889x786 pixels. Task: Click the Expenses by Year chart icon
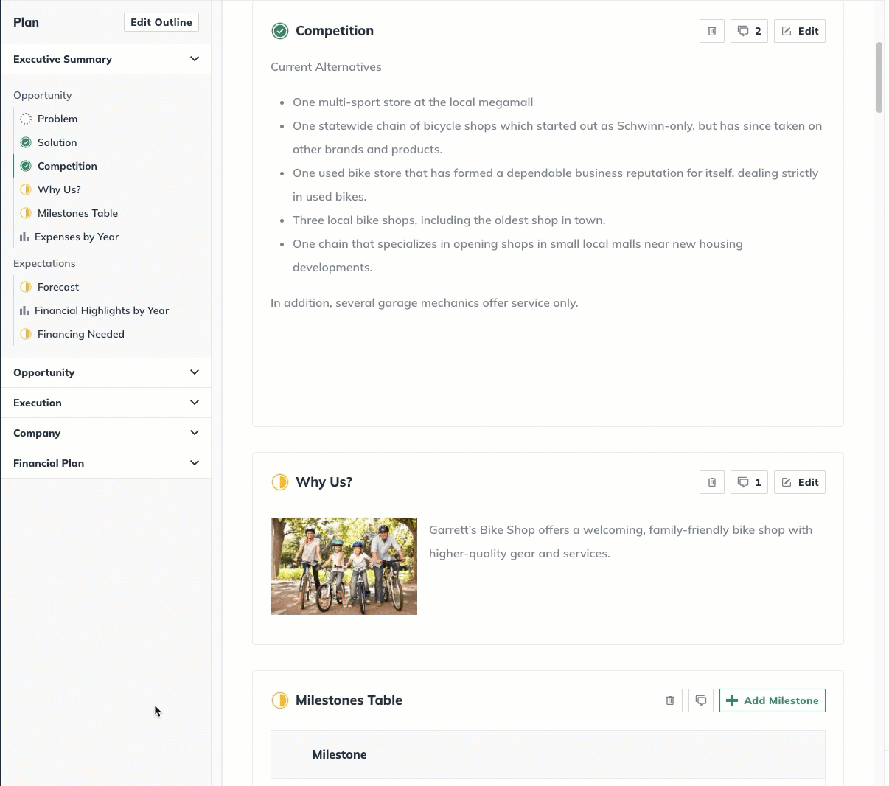24,237
